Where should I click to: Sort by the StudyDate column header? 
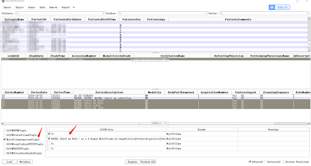pos(37,56)
